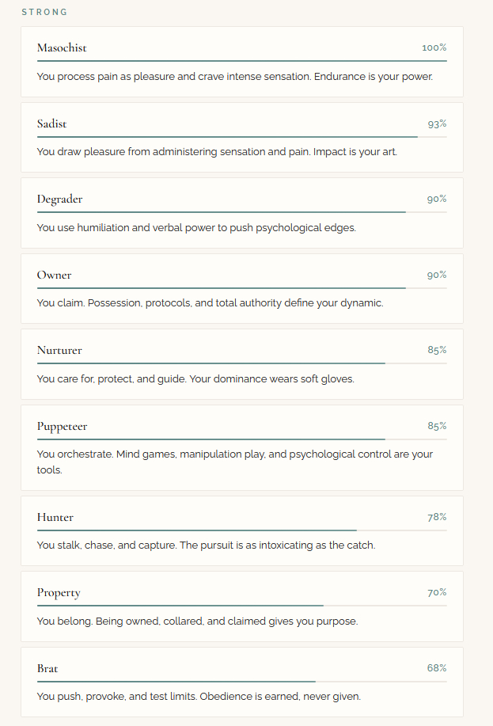Open the Owner result title

(54, 276)
